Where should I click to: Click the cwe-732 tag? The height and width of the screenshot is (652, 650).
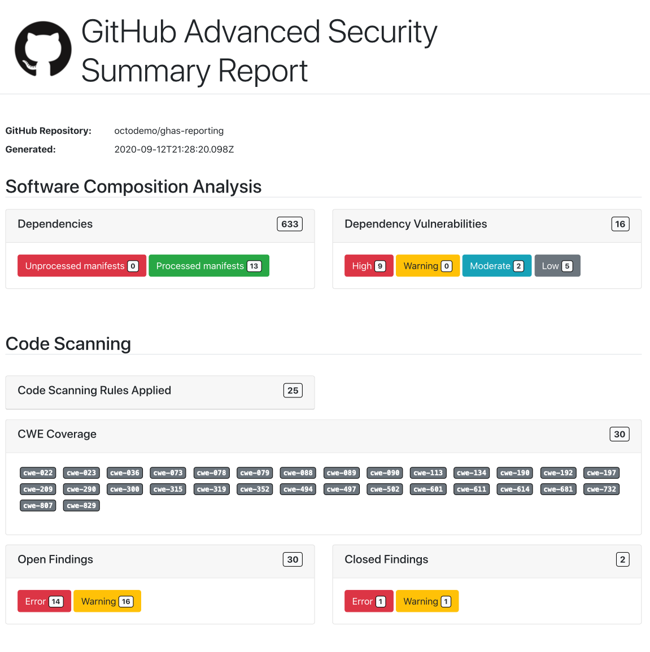[x=602, y=489]
